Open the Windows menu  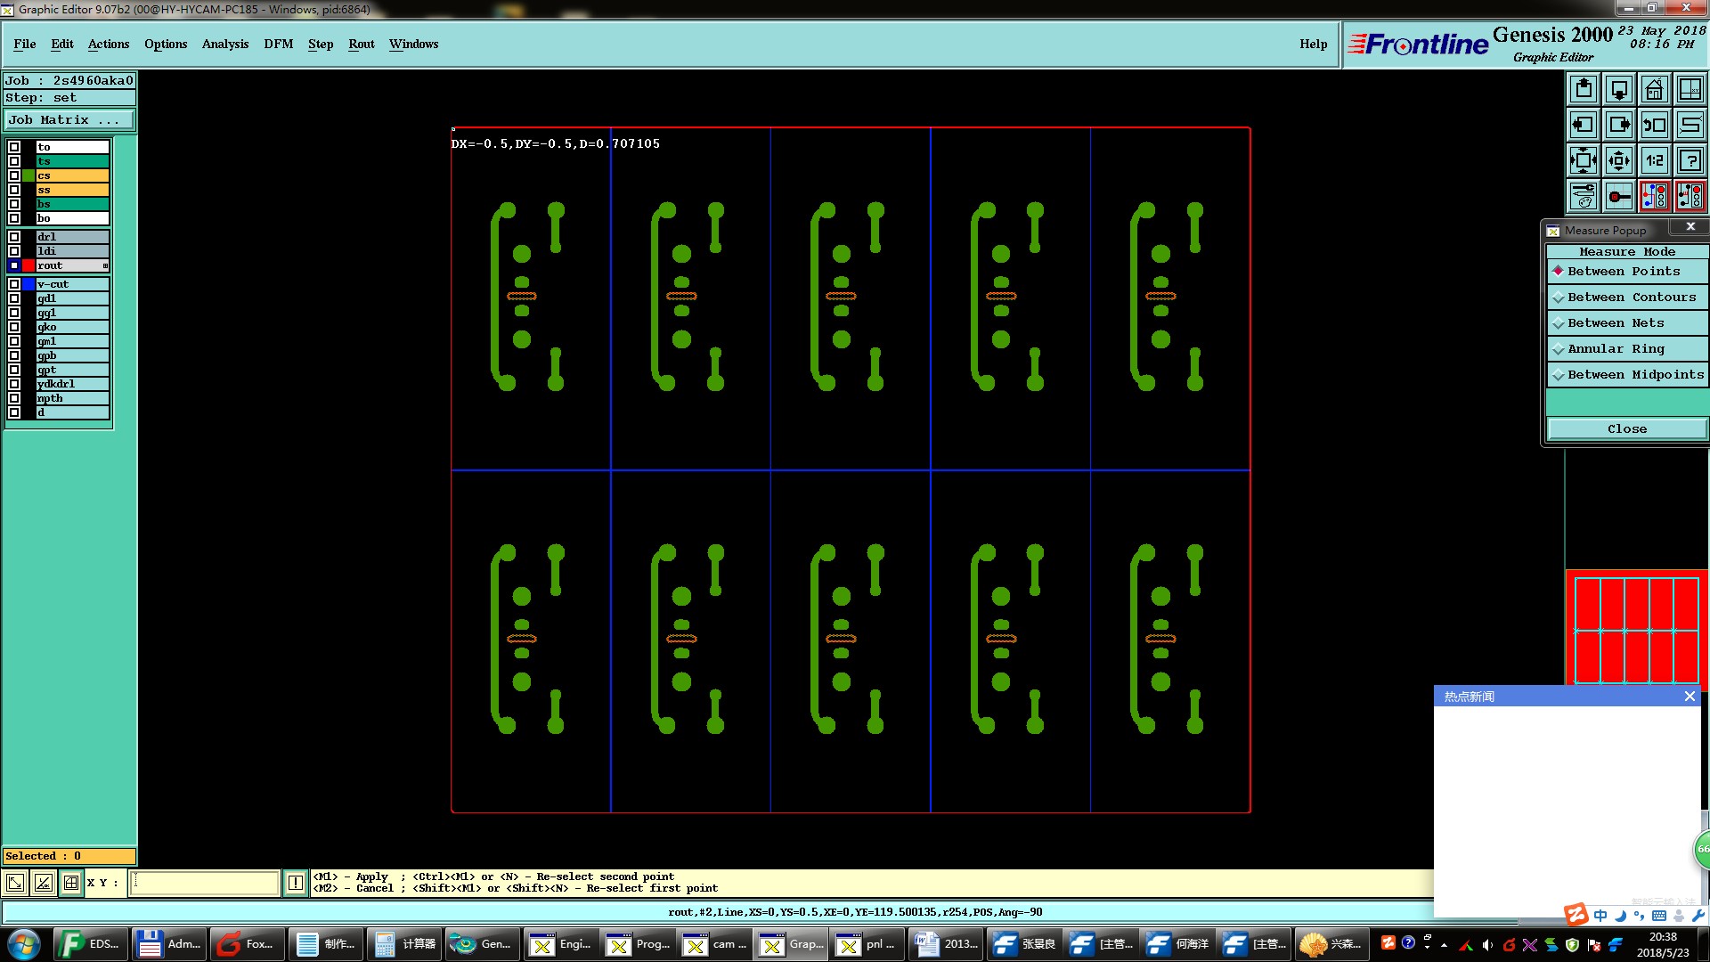click(413, 44)
